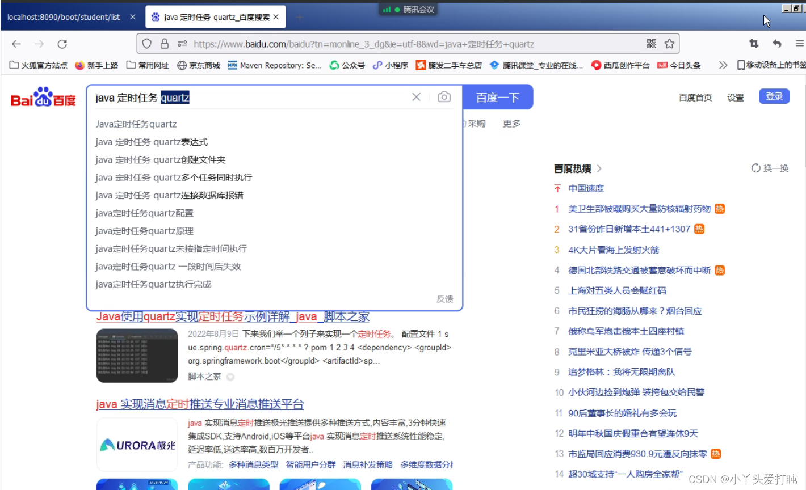
Task: Open image search via the camera icon
Action: click(444, 97)
